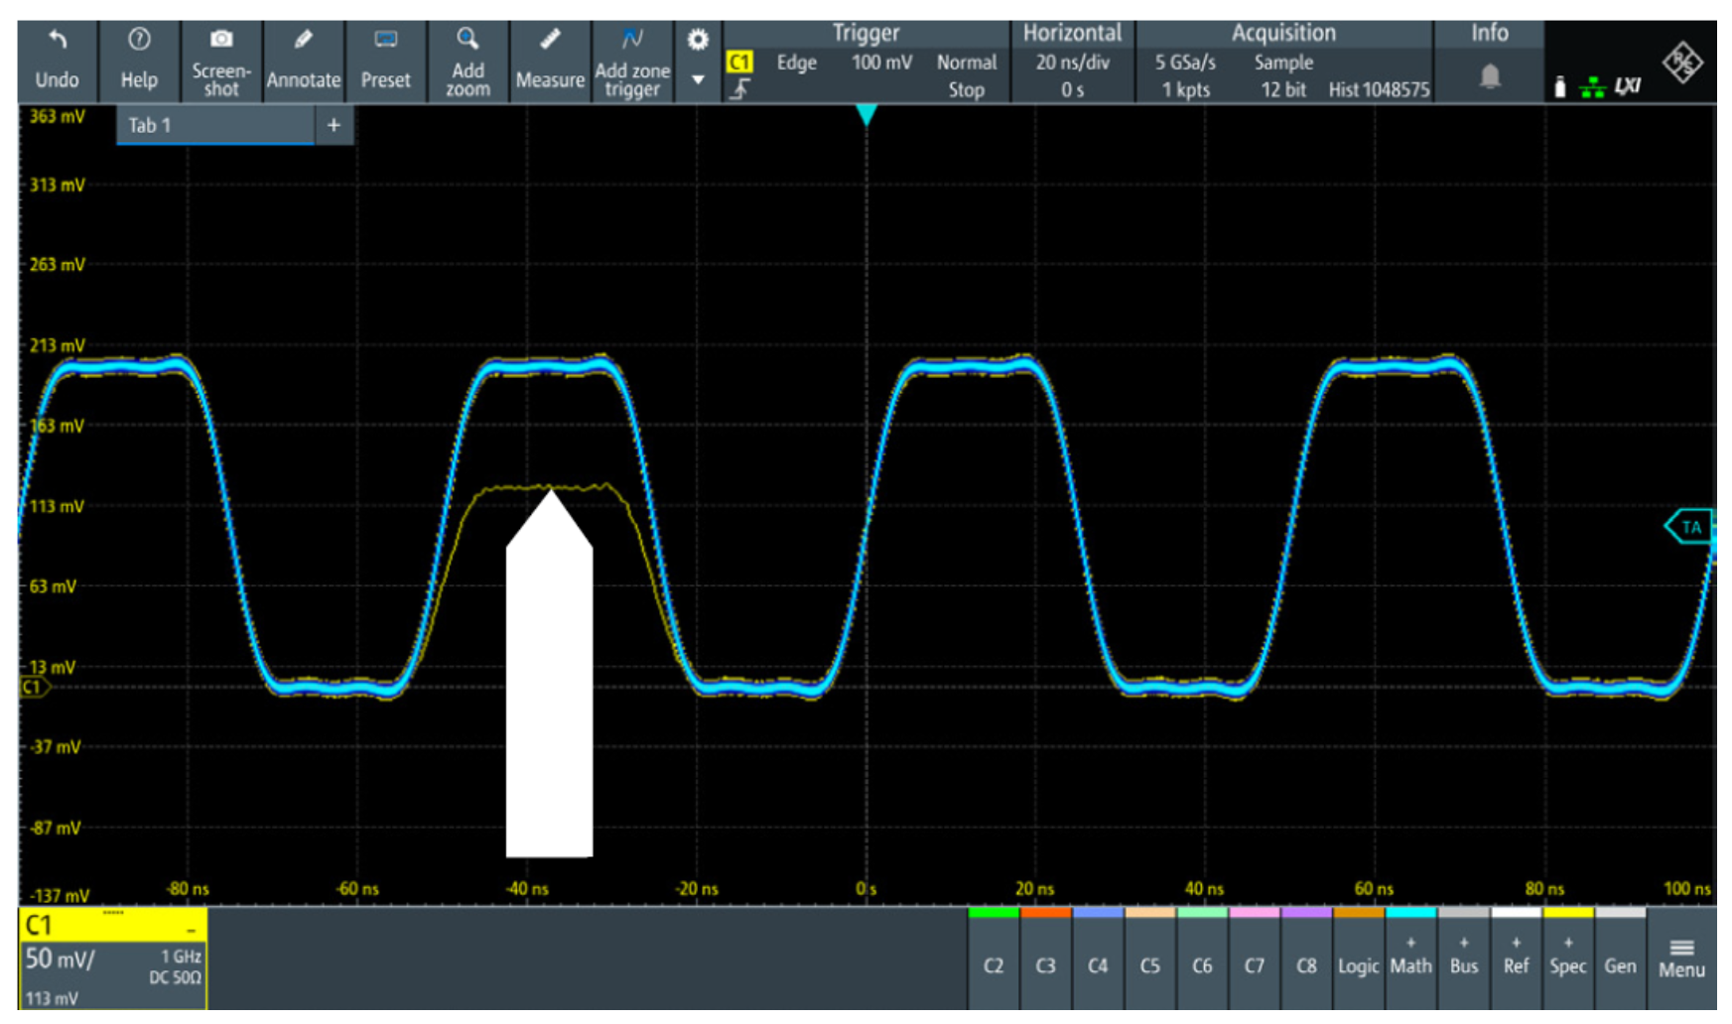Screen dimensions: 1732x1024
Task: Take a screenshot with camera icon
Action: (x=220, y=40)
